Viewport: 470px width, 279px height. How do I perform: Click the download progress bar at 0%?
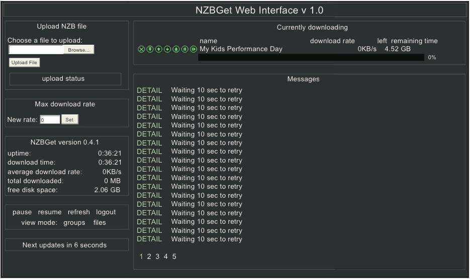tap(311, 58)
